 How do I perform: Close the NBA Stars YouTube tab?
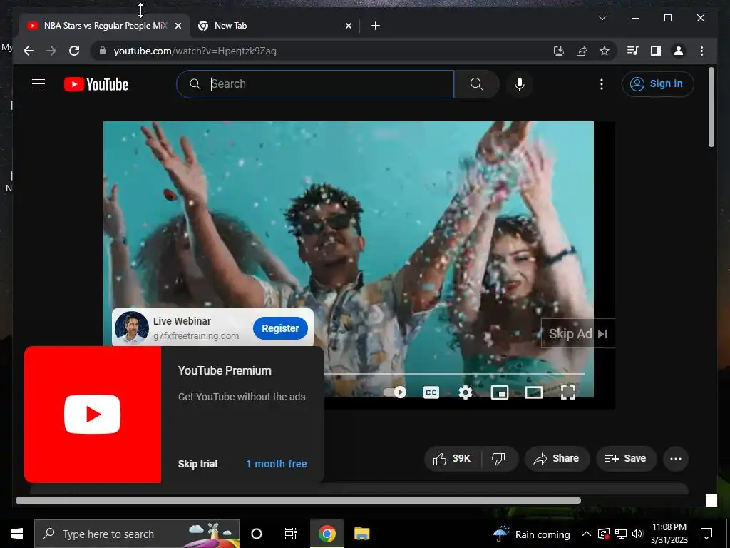pyautogui.click(x=178, y=26)
